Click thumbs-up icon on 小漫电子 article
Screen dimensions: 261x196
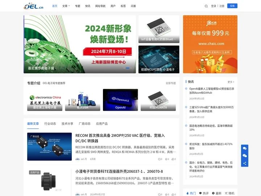[174, 195]
